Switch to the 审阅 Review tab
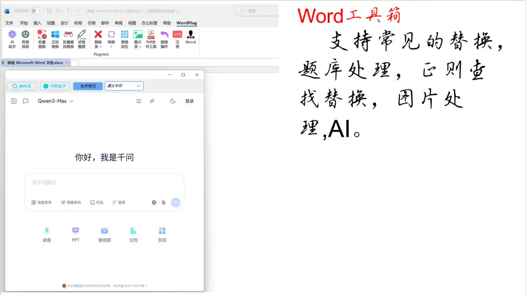Screen dimensions: 526x295 coord(118,23)
